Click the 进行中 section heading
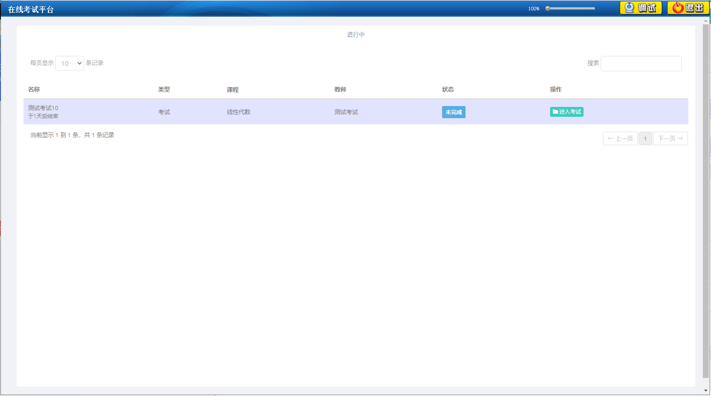Viewport: 711px width, 396px height. click(356, 35)
